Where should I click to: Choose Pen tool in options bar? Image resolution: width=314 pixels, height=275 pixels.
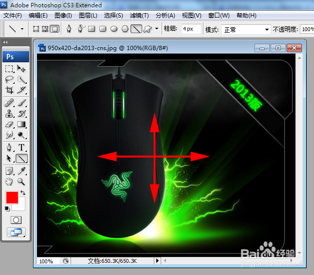pyautogui.click(x=69, y=29)
